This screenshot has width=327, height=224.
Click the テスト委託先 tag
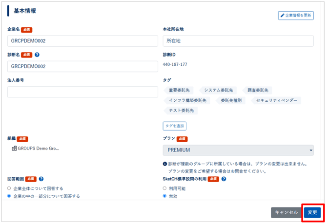(x=181, y=111)
